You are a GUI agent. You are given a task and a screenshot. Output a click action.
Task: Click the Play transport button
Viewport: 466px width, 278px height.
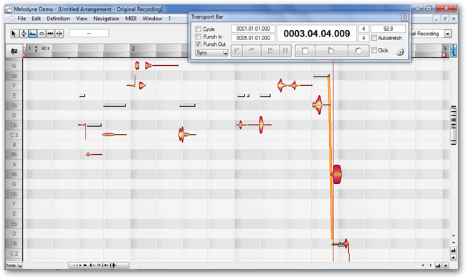click(331, 51)
